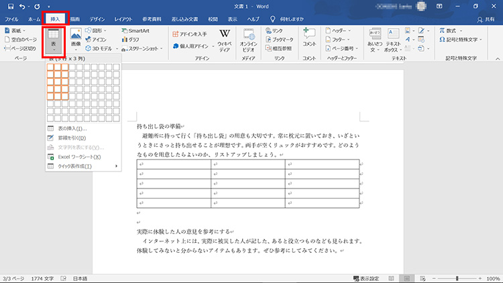Insert a ブックマーク (Bookmark)
This screenshot has width=503, height=283.
282,40
